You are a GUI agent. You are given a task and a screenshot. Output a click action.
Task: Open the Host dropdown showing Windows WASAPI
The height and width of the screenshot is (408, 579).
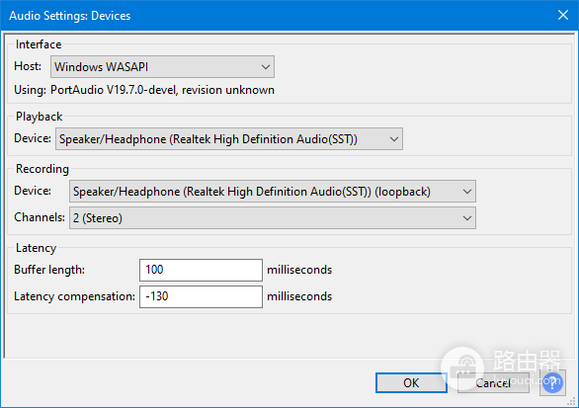(x=162, y=67)
